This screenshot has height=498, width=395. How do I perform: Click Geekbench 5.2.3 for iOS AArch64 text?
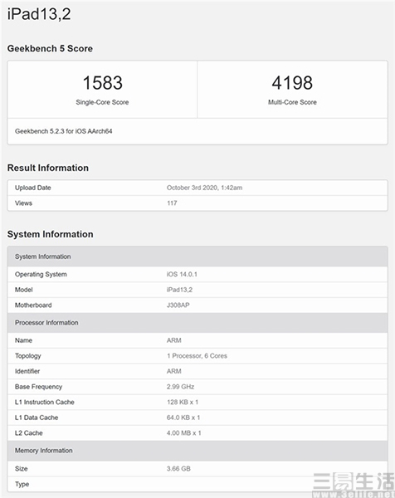[64, 131]
